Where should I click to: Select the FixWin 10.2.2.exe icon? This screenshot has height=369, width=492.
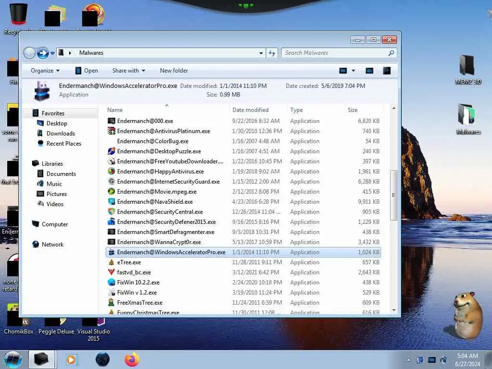111,283
